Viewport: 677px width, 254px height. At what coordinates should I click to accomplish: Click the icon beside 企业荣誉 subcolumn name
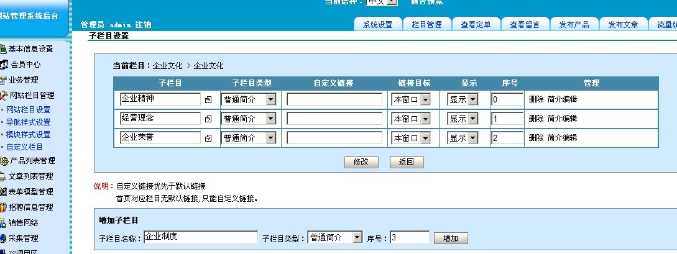[x=208, y=138]
